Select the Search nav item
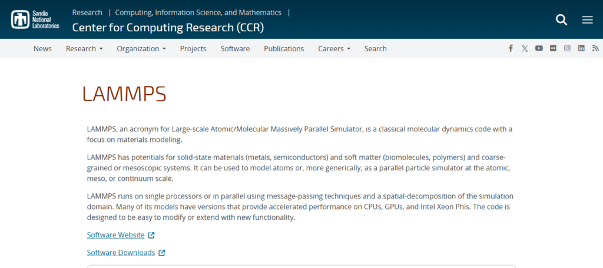 [x=375, y=49]
